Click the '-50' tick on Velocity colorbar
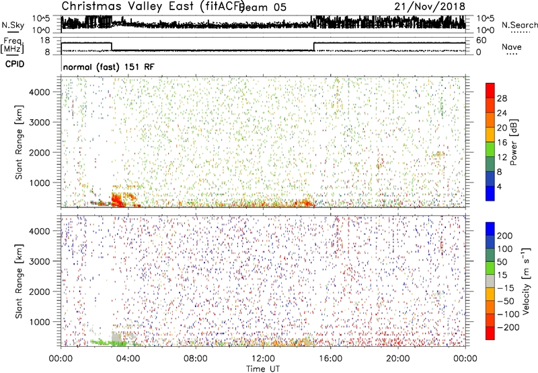 tap(506, 301)
